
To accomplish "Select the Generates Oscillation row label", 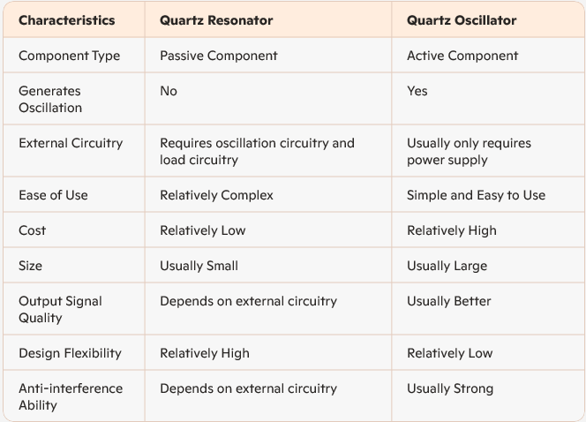I will (x=50, y=99).
